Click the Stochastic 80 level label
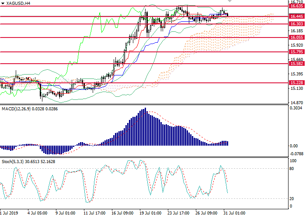306x218 pixels. [x=292, y=169]
